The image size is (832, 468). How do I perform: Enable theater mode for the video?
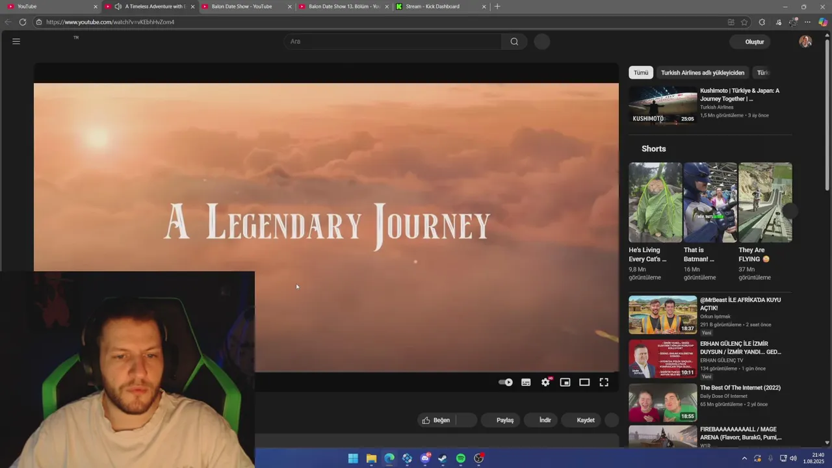[584, 382]
